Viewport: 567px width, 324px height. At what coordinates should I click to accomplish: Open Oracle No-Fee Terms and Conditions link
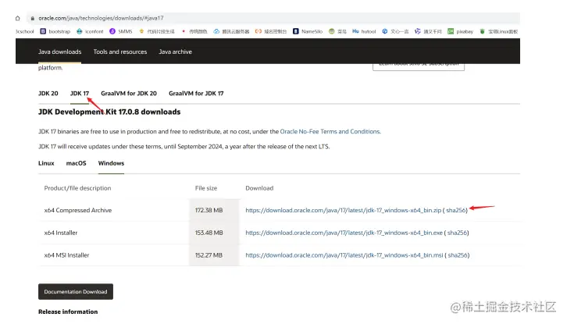330,132
